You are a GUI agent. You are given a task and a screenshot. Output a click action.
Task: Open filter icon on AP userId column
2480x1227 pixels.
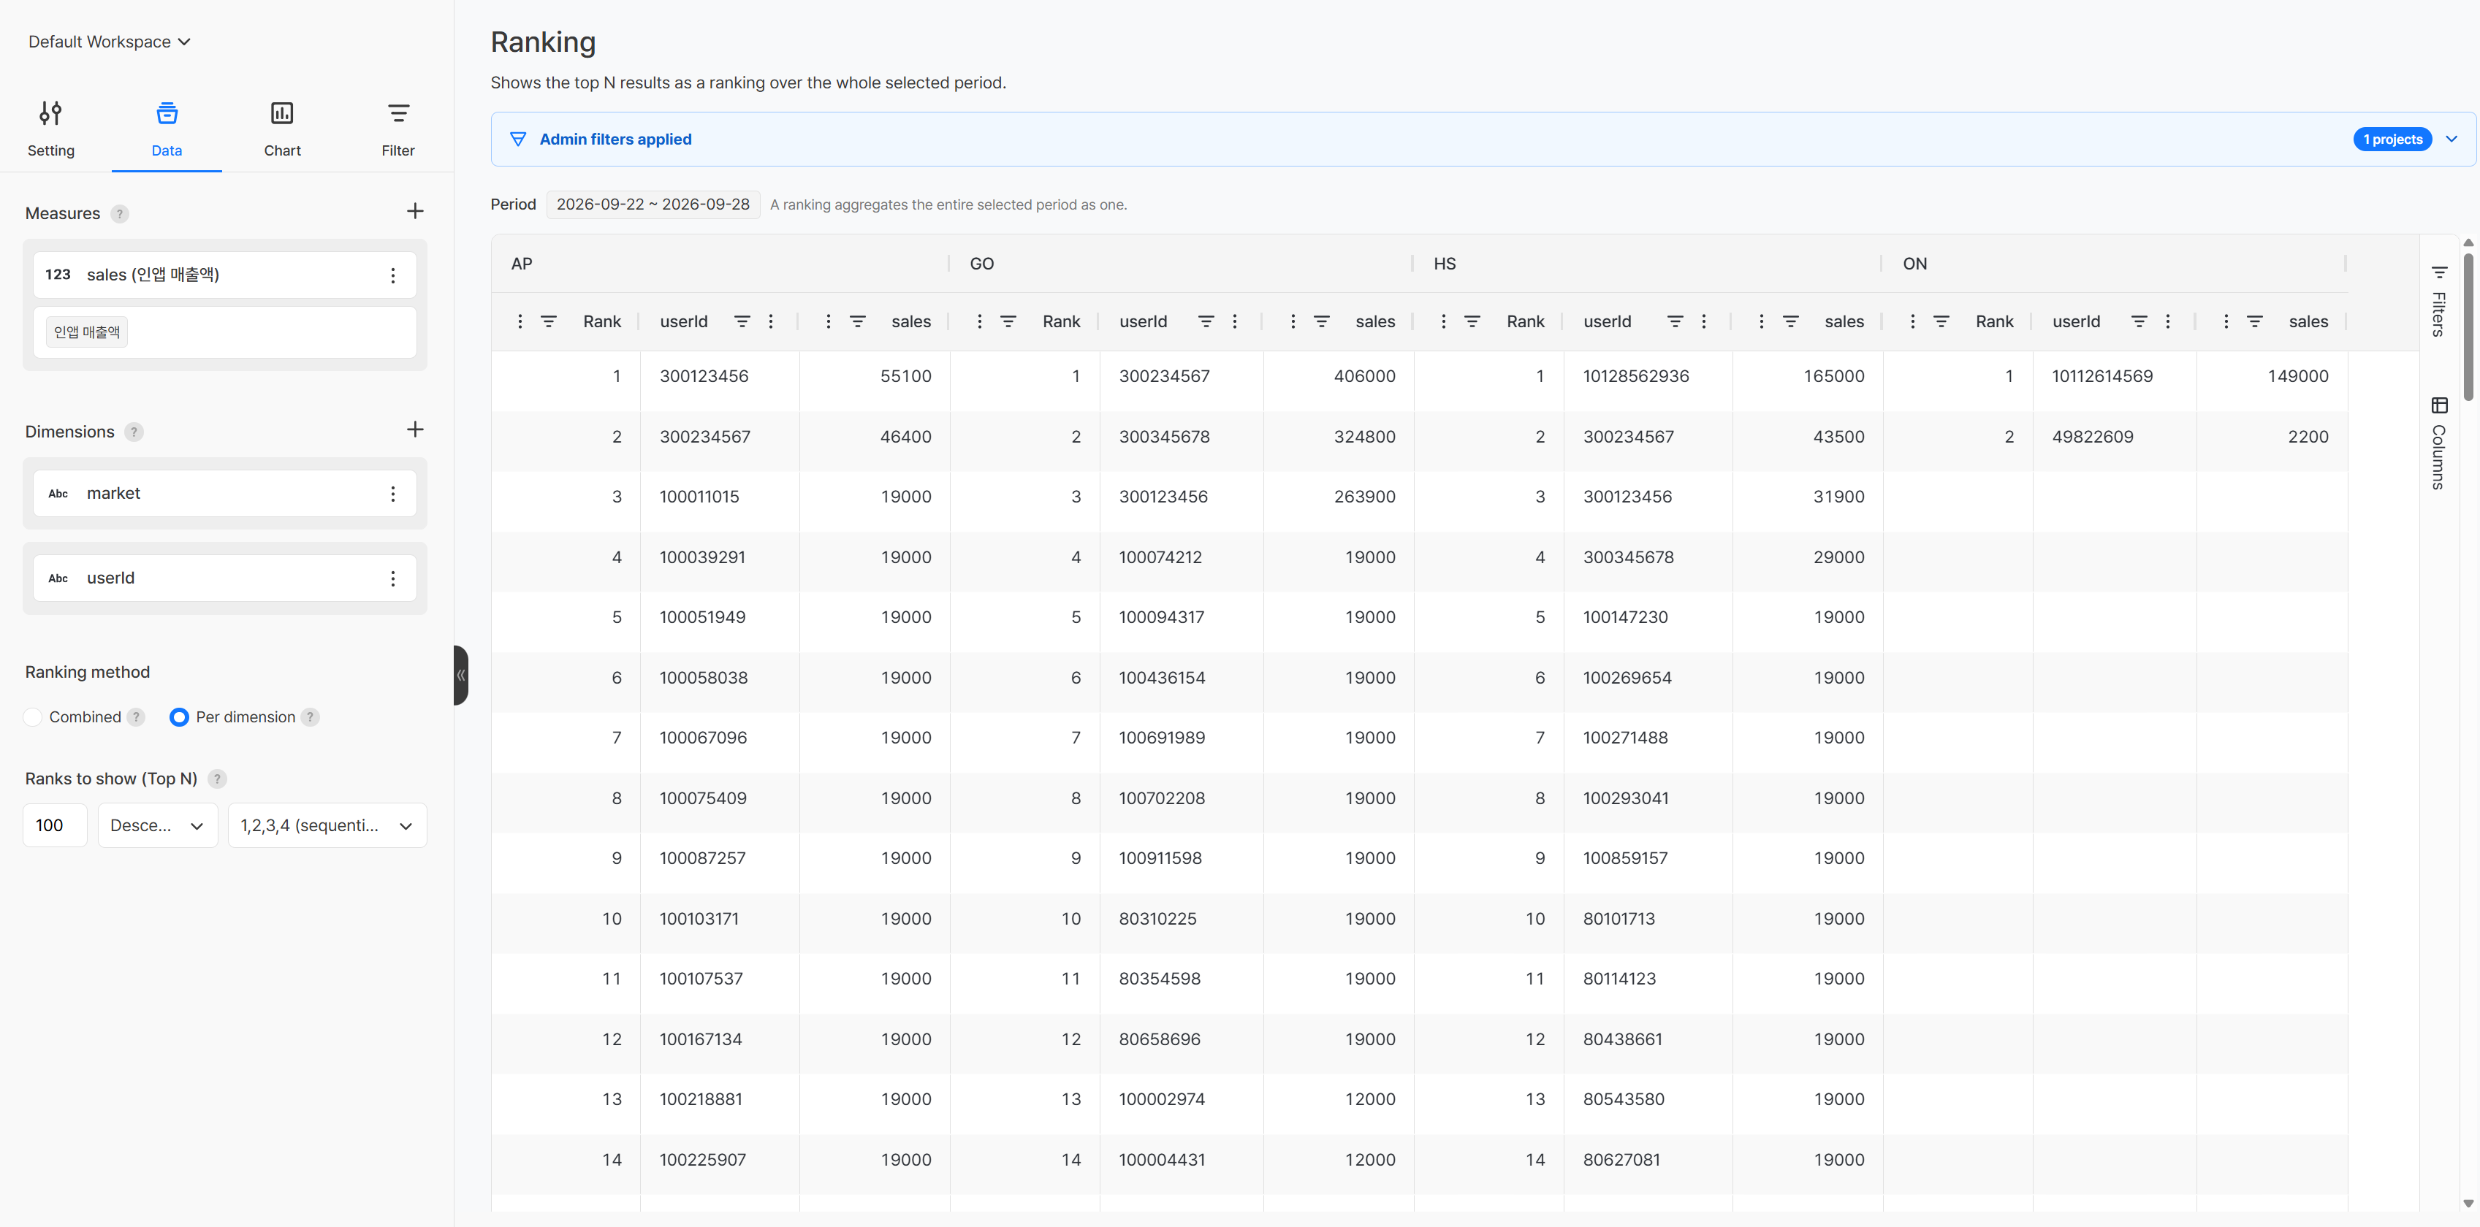point(742,321)
